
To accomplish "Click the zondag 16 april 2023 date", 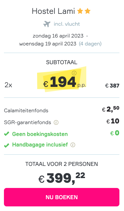I will pyautogui.click(x=58, y=36).
